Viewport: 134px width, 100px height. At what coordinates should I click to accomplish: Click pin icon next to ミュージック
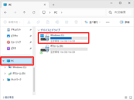(31, 42)
